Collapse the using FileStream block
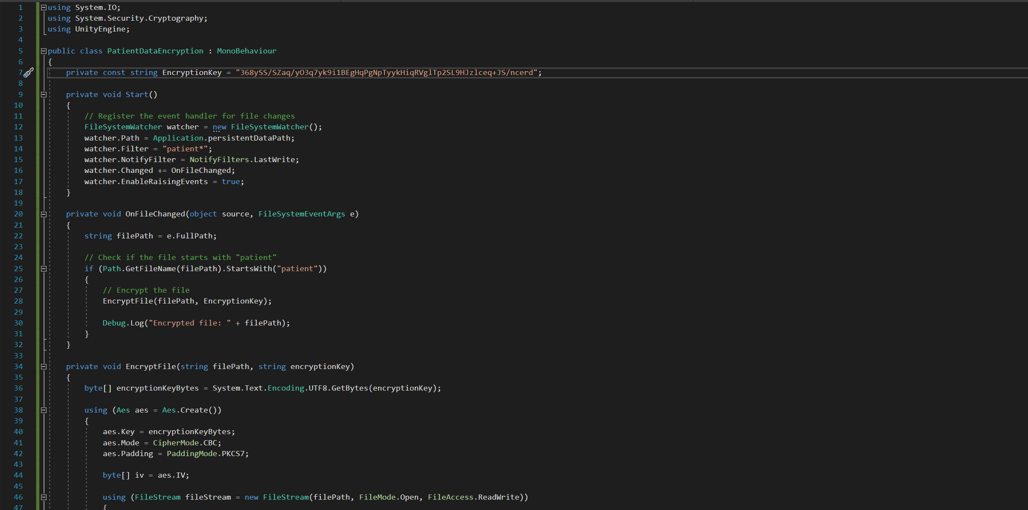The width and height of the screenshot is (1028, 510). [x=44, y=497]
